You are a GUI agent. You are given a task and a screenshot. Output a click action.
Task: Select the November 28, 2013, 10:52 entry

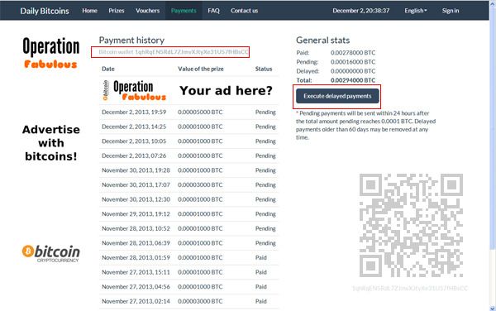[188, 228]
